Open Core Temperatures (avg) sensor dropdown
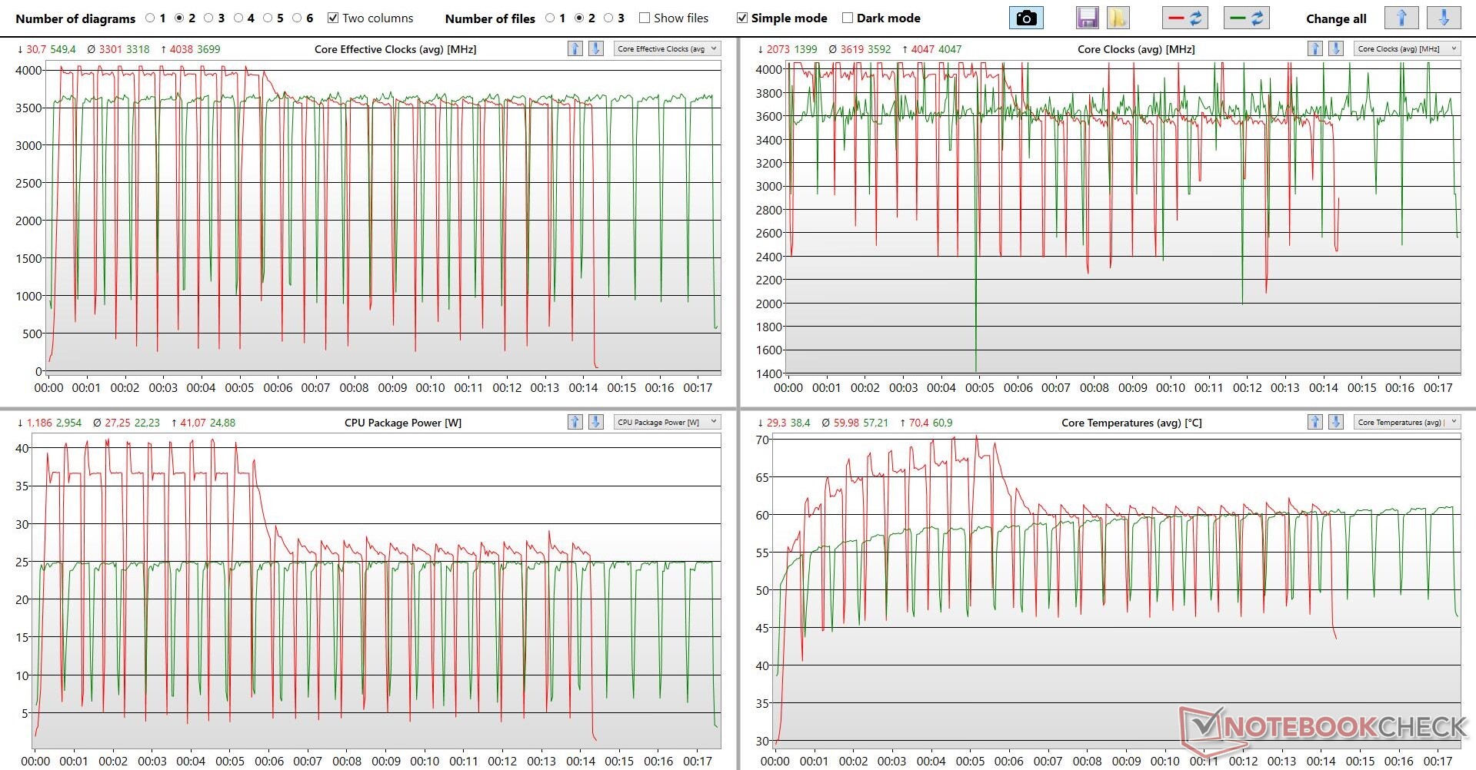This screenshot has height=770, width=1476. click(1407, 422)
